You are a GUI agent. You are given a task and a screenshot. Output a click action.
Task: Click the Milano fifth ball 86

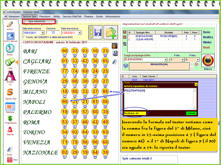(105, 91)
